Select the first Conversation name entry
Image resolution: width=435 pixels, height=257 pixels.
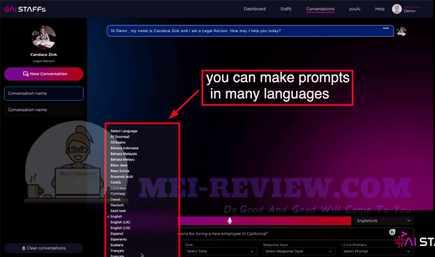44,93
